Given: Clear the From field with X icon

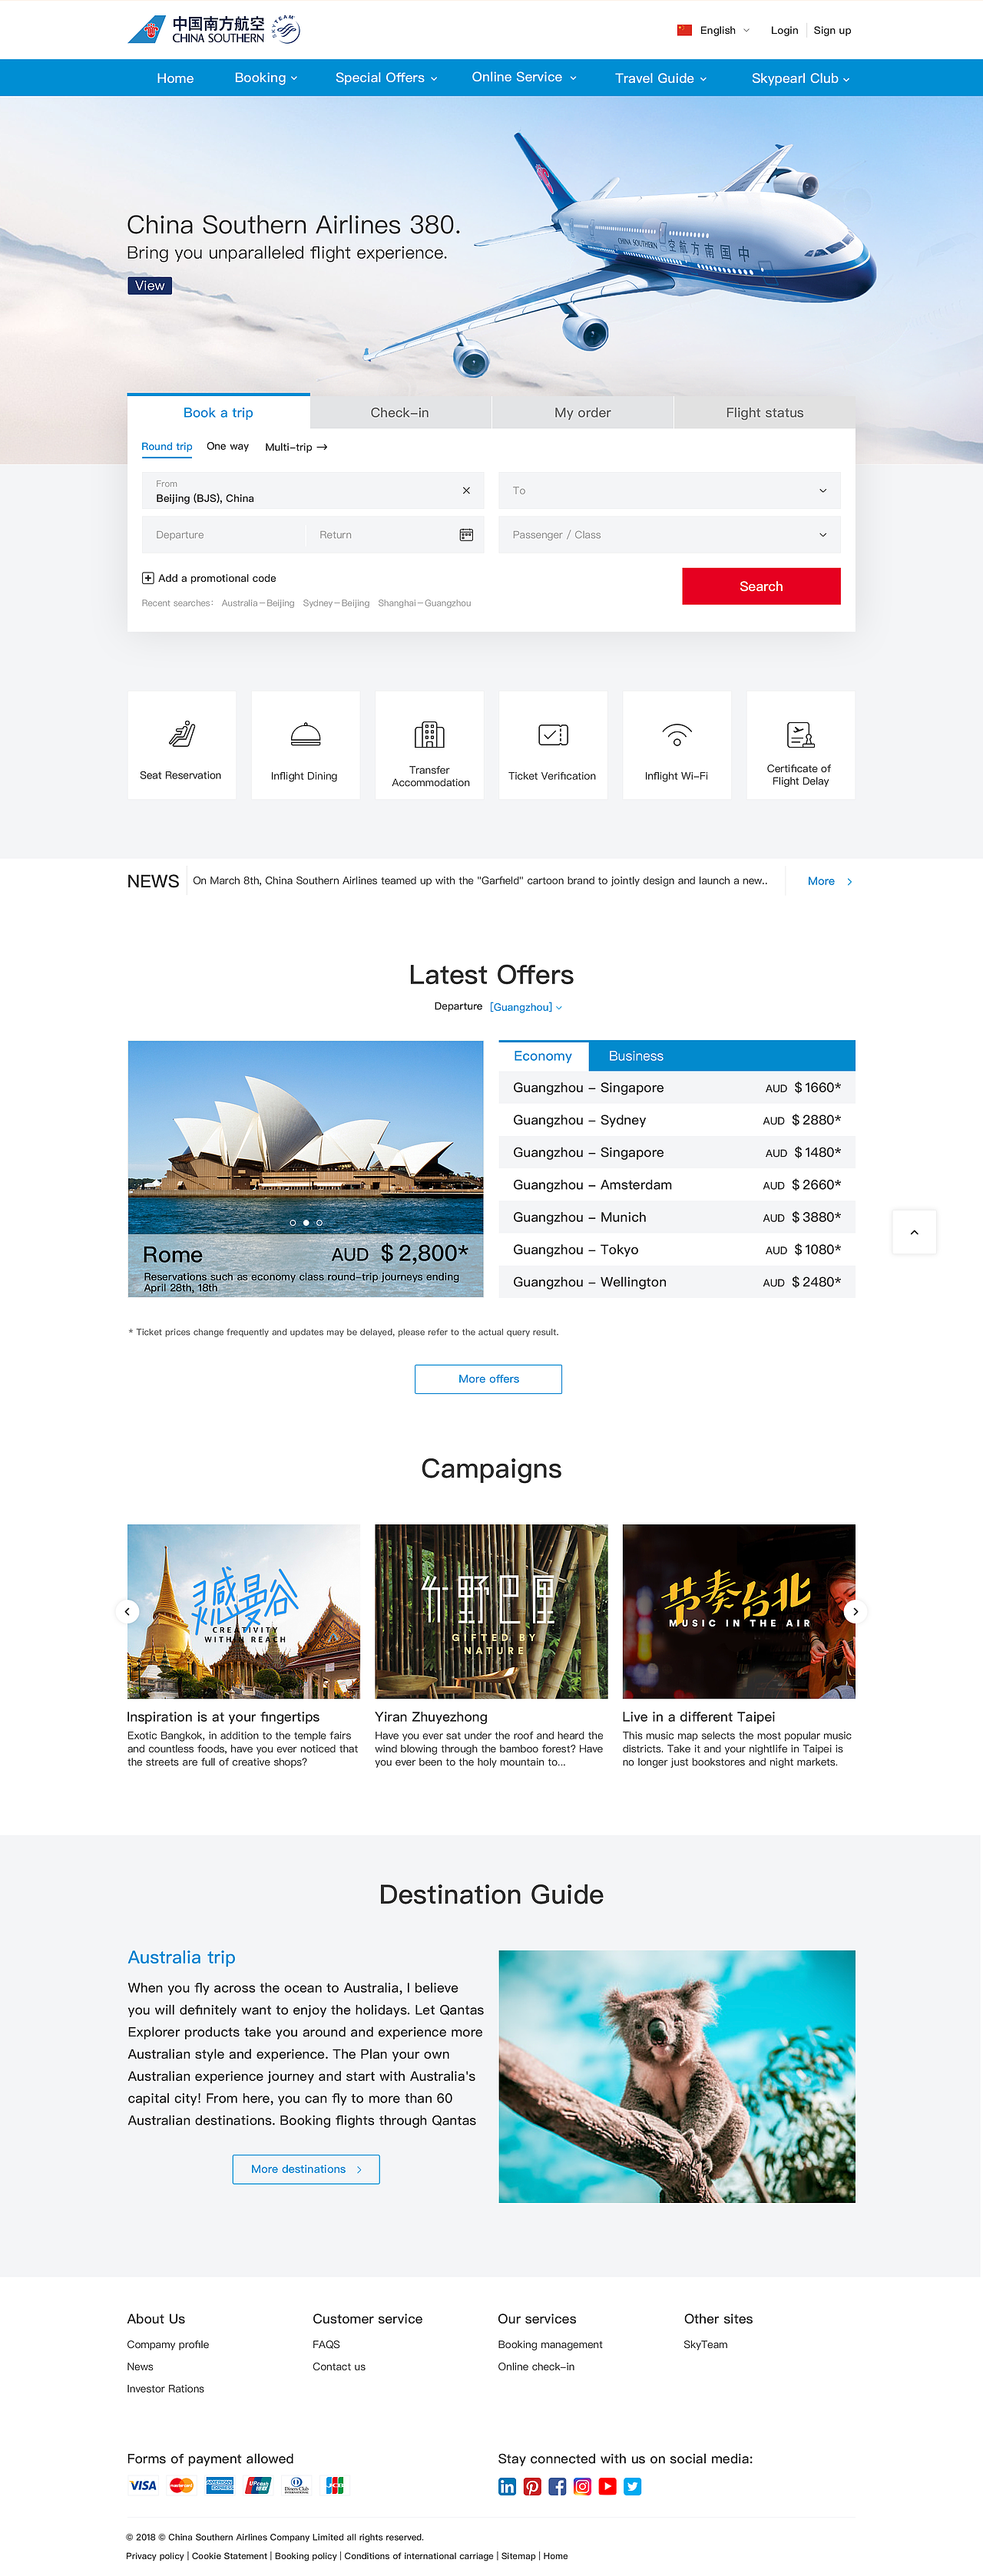Looking at the screenshot, I should click(x=466, y=490).
